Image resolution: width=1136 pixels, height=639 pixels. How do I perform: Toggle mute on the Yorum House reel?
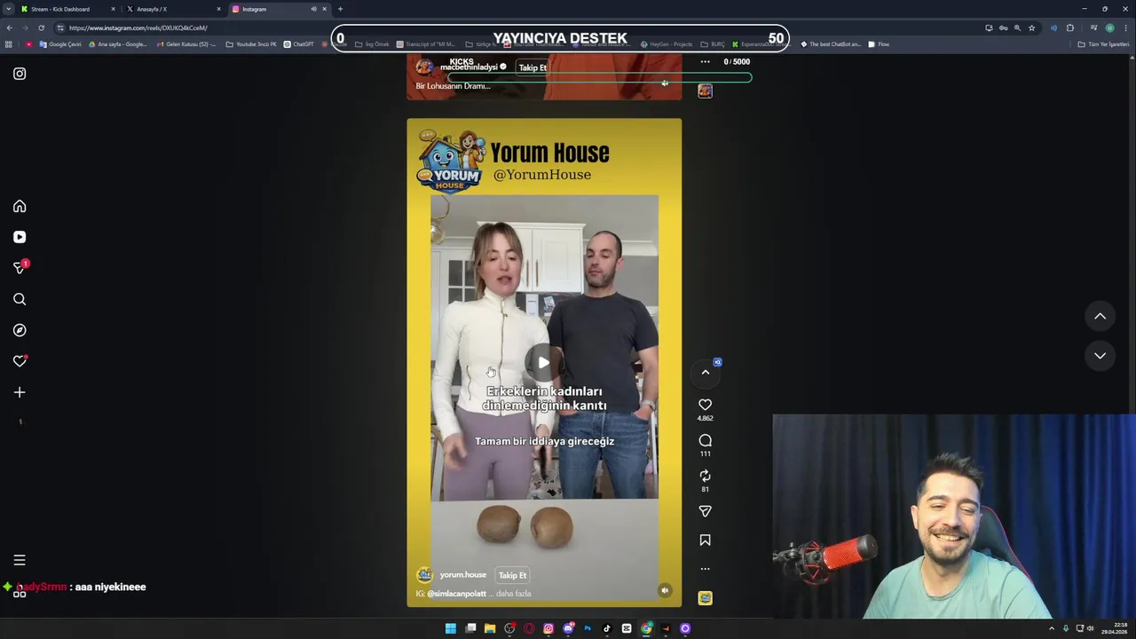pos(665,590)
